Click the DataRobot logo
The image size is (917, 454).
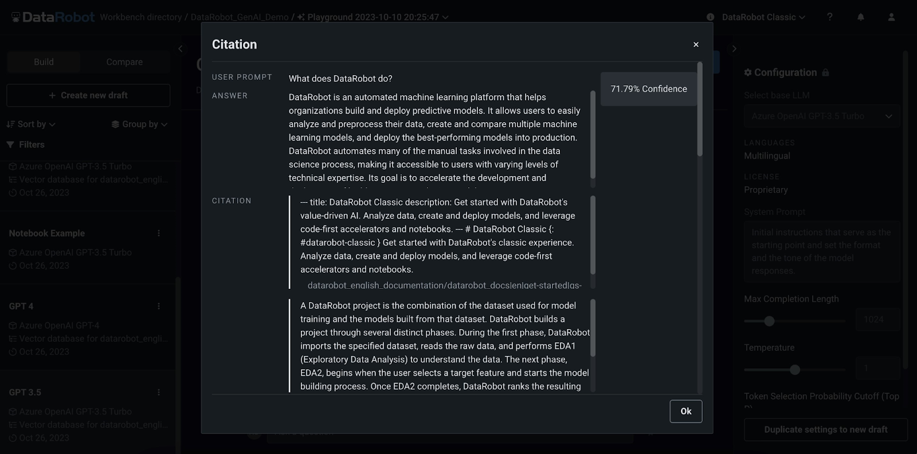(53, 17)
